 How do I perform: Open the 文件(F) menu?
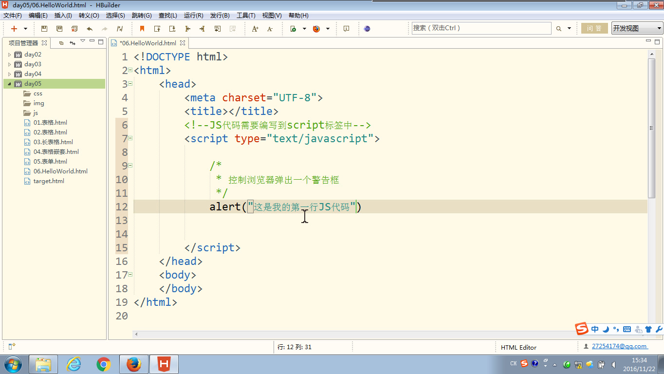click(x=13, y=16)
